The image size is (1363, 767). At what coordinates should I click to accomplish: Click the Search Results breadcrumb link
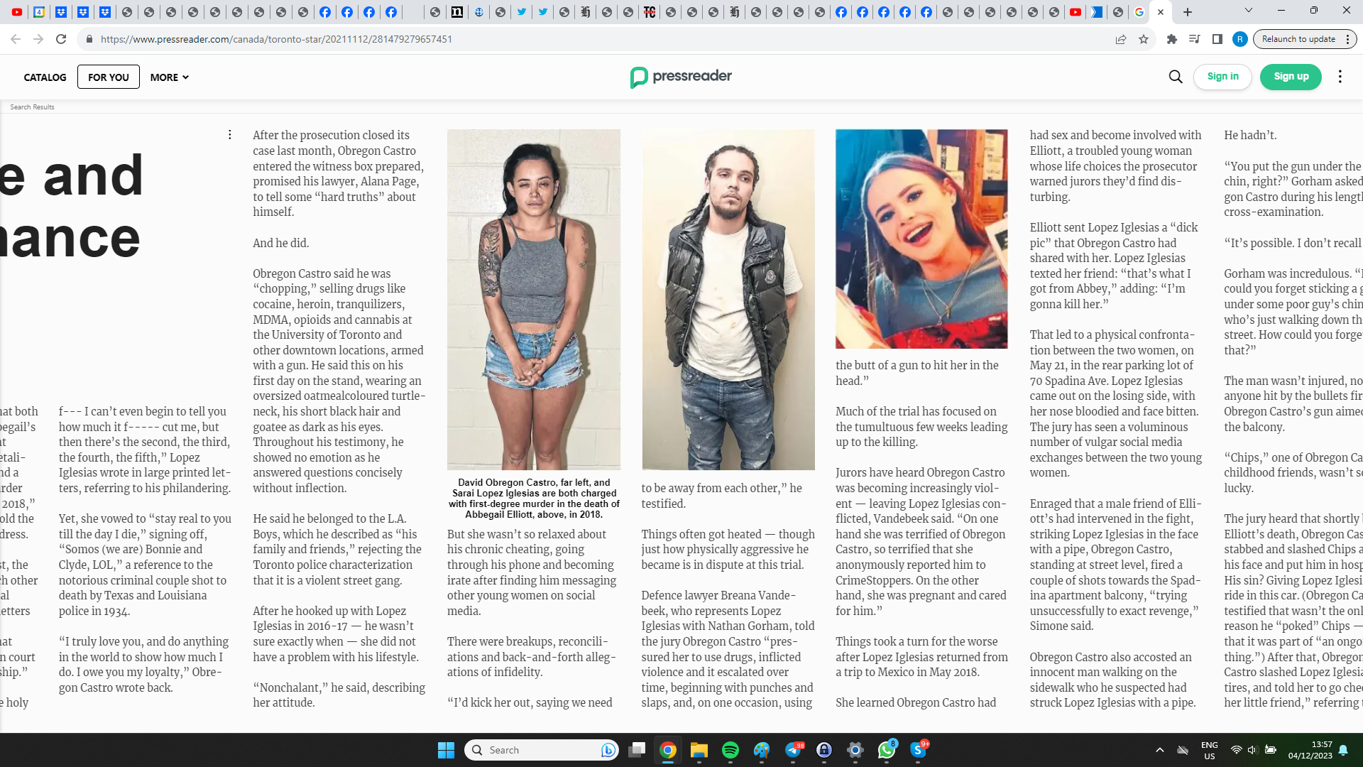[x=32, y=107]
